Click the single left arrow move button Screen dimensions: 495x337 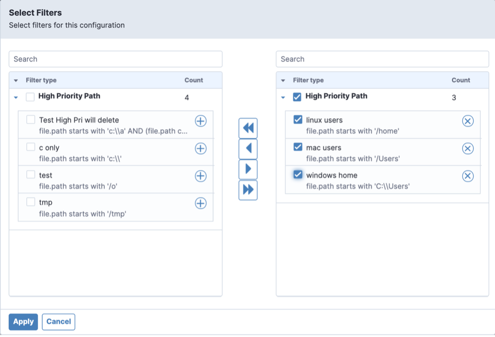(248, 149)
